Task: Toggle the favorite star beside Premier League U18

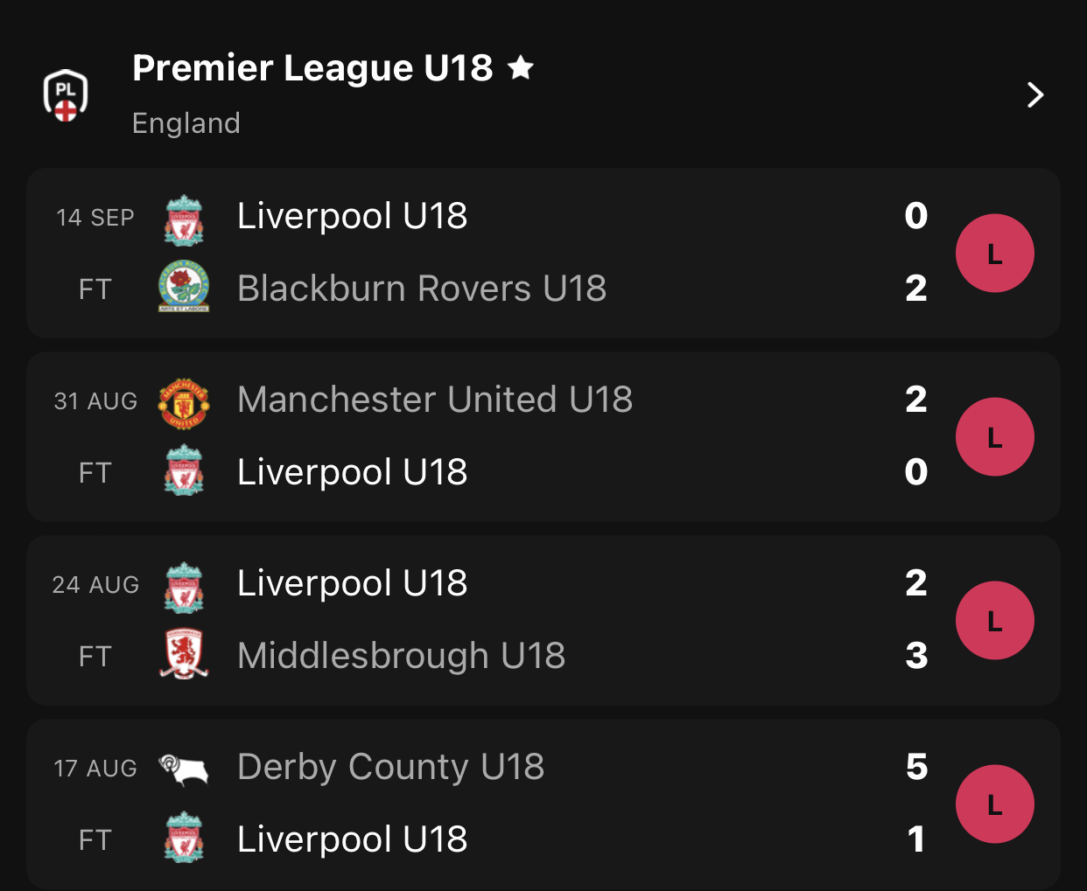Action: pyautogui.click(x=521, y=67)
